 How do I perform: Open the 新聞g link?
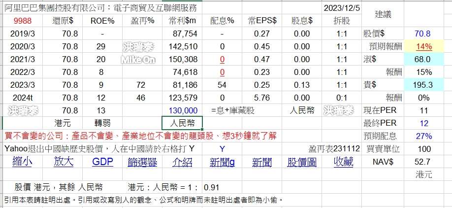222,162
